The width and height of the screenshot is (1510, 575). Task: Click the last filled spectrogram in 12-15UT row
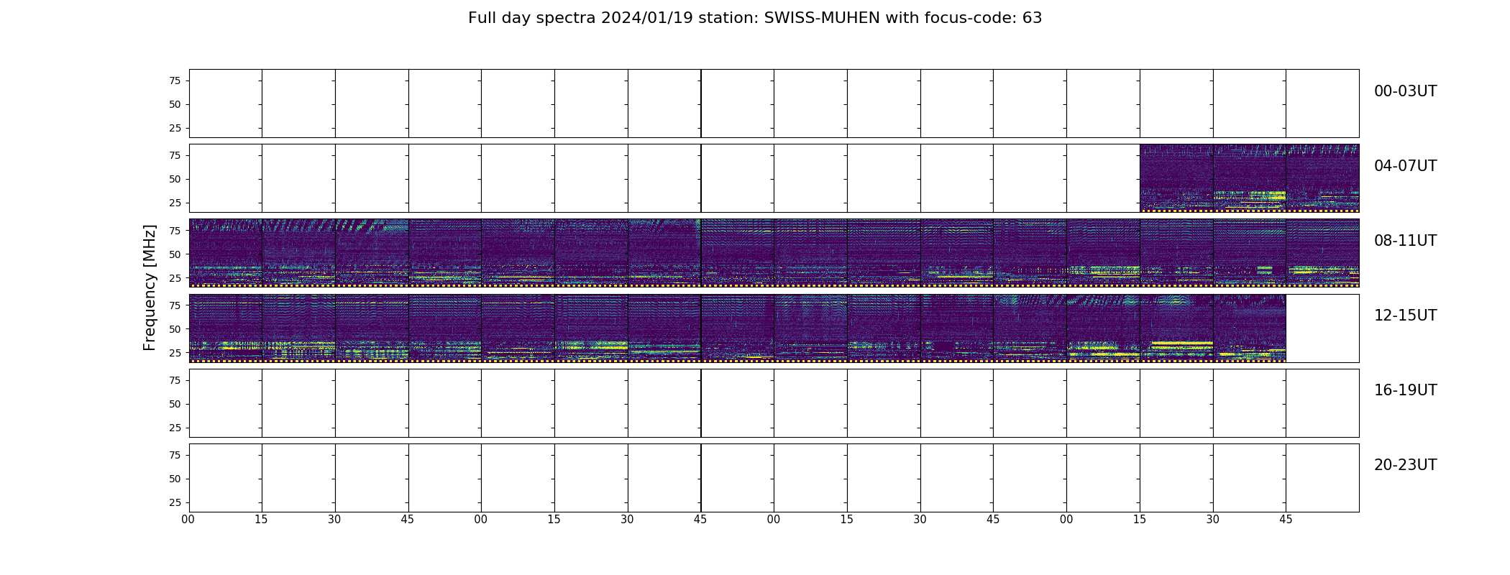pos(1250,328)
